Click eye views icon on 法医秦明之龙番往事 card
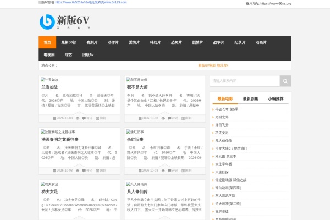 point(78,170)
